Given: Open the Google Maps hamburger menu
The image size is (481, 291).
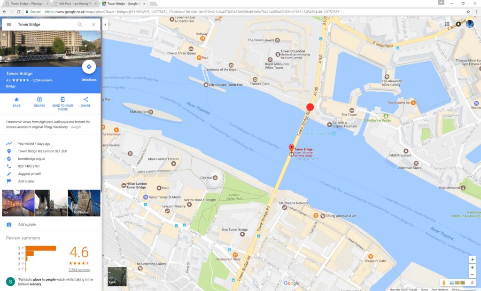Looking at the screenshot, I should 9,24.
